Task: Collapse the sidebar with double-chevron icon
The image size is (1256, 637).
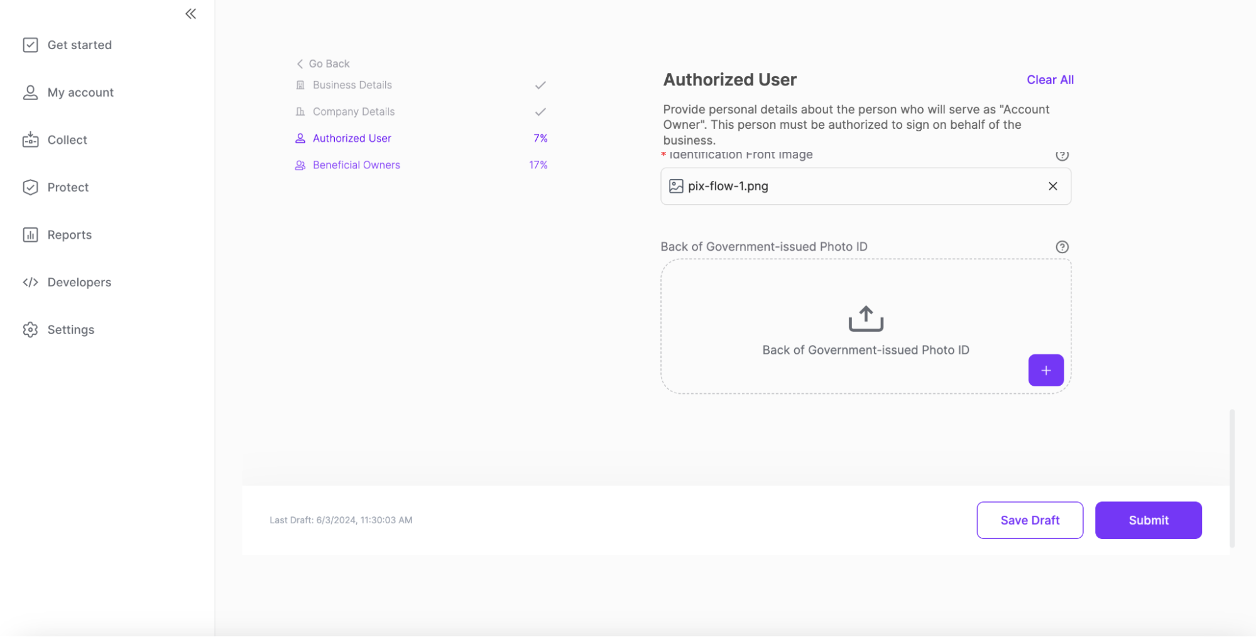Action: point(190,14)
